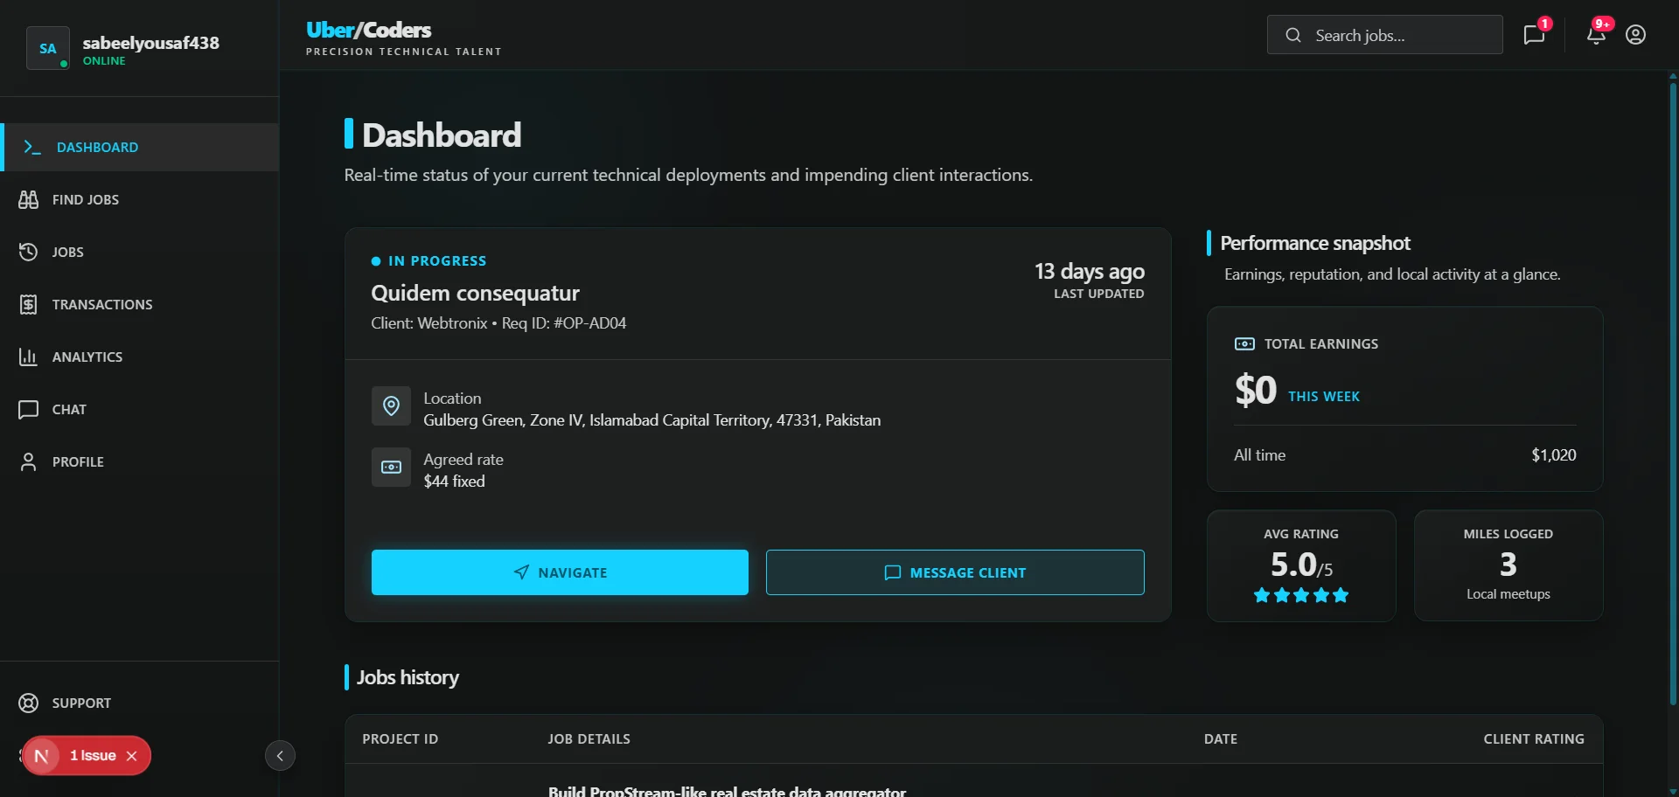
Task: Open Transactions menu item
Action: click(x=140, y=304)
